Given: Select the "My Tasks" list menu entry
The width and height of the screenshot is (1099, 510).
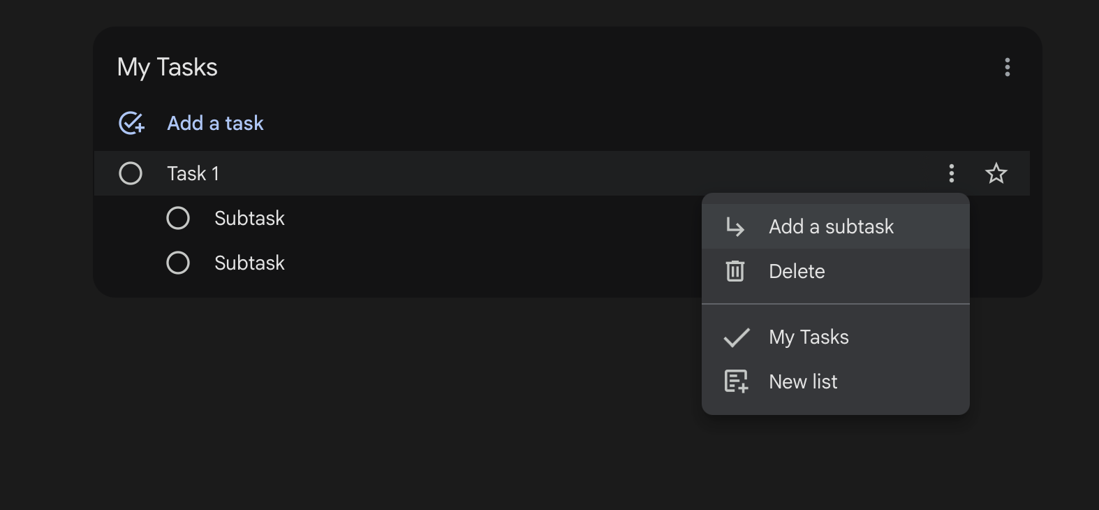Looking at the screenshot, I should coord(809,337).
